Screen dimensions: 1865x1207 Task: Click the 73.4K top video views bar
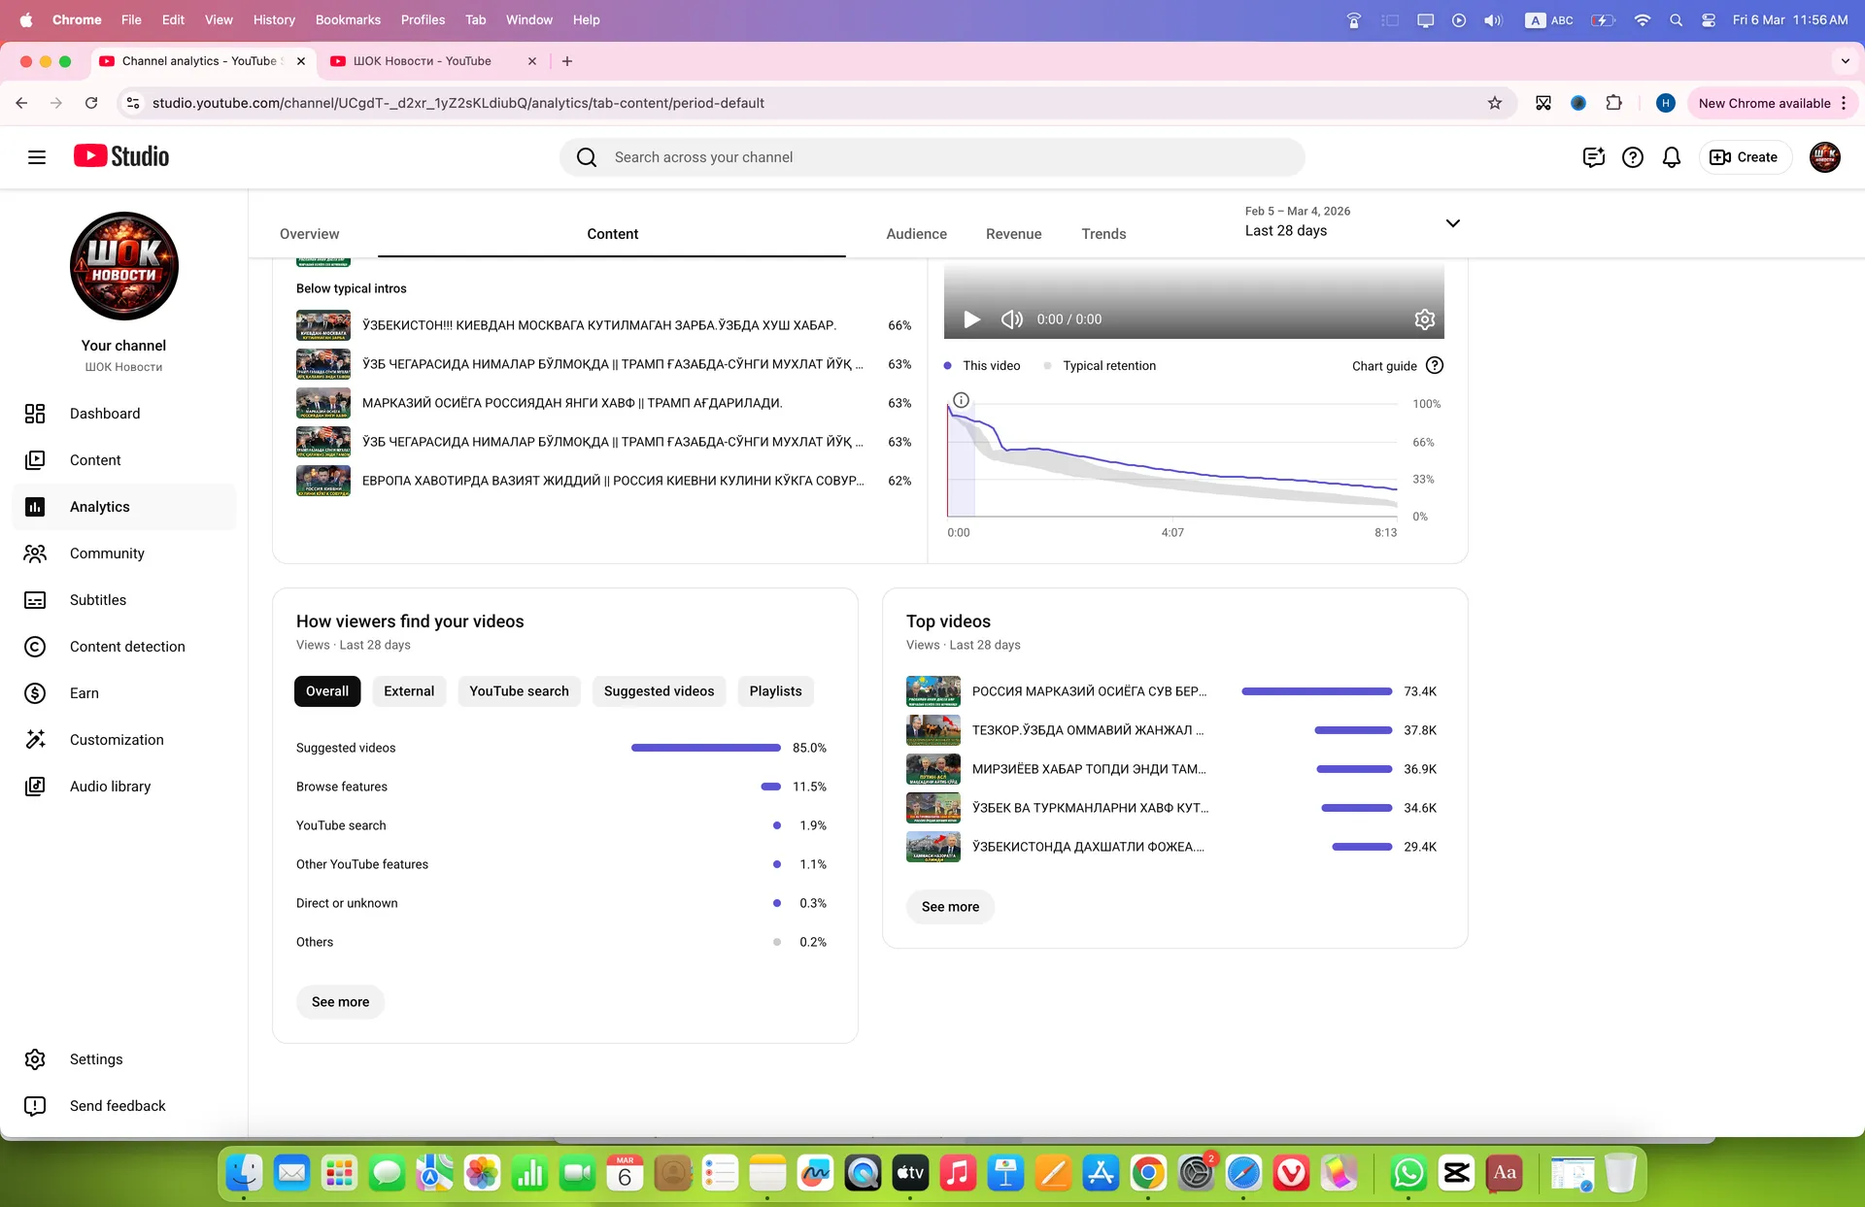click(1316, 691)
